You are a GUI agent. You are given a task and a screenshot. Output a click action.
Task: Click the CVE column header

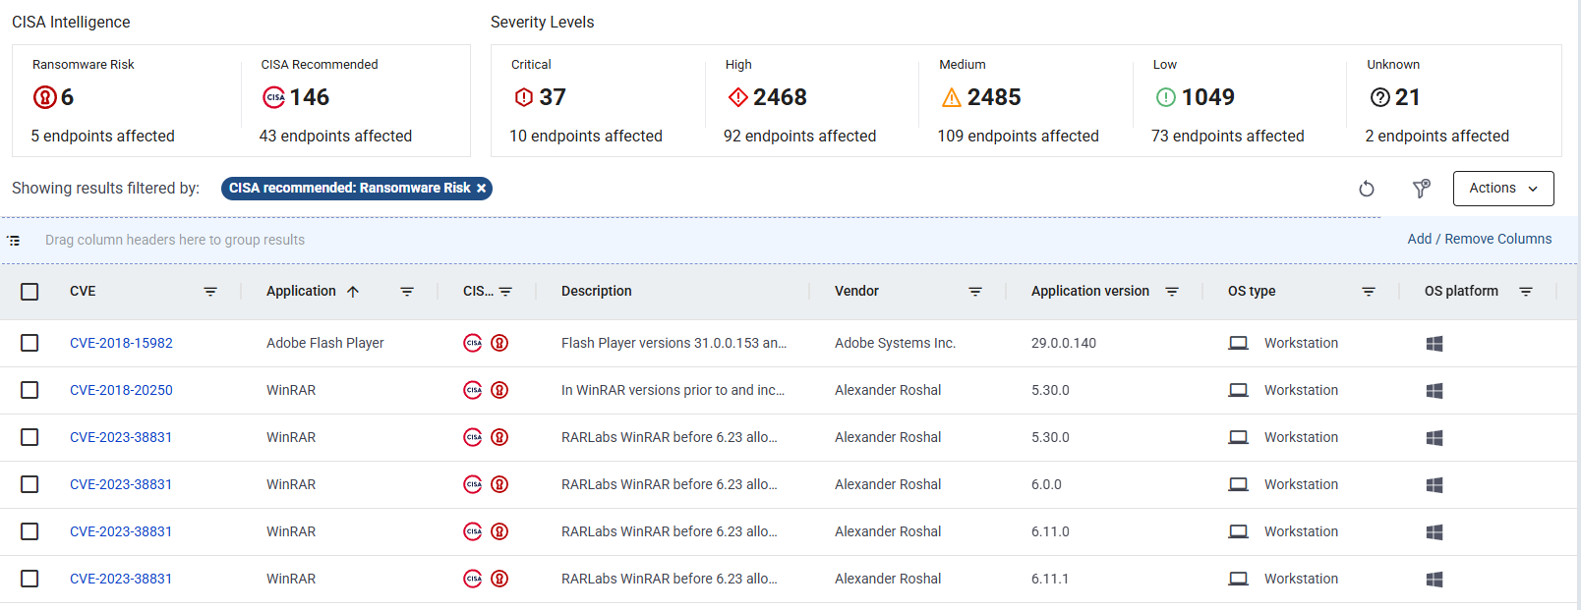[x=83, y=291]
